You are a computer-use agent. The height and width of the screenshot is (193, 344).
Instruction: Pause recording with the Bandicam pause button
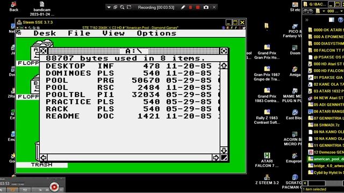tap(190, 7)
